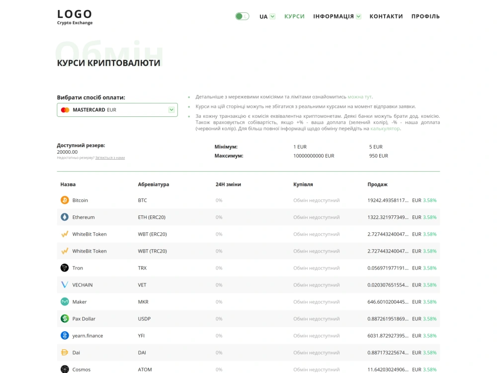This screenshot has width=497, height=373.
Task: Select the Bitcoin name text
Action: pos(80,200)
